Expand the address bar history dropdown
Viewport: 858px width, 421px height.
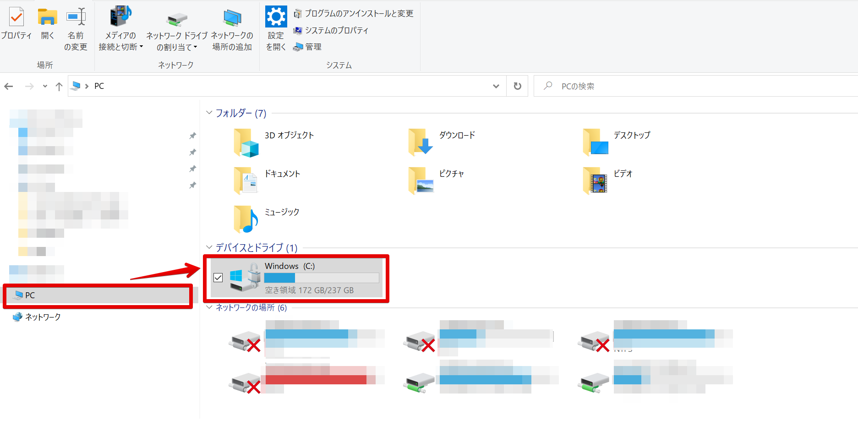[496, 86]
